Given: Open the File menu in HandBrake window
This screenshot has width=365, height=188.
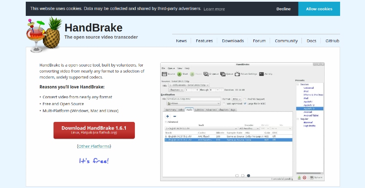Looking at the screenshot, I should click(x=163, y=68).
